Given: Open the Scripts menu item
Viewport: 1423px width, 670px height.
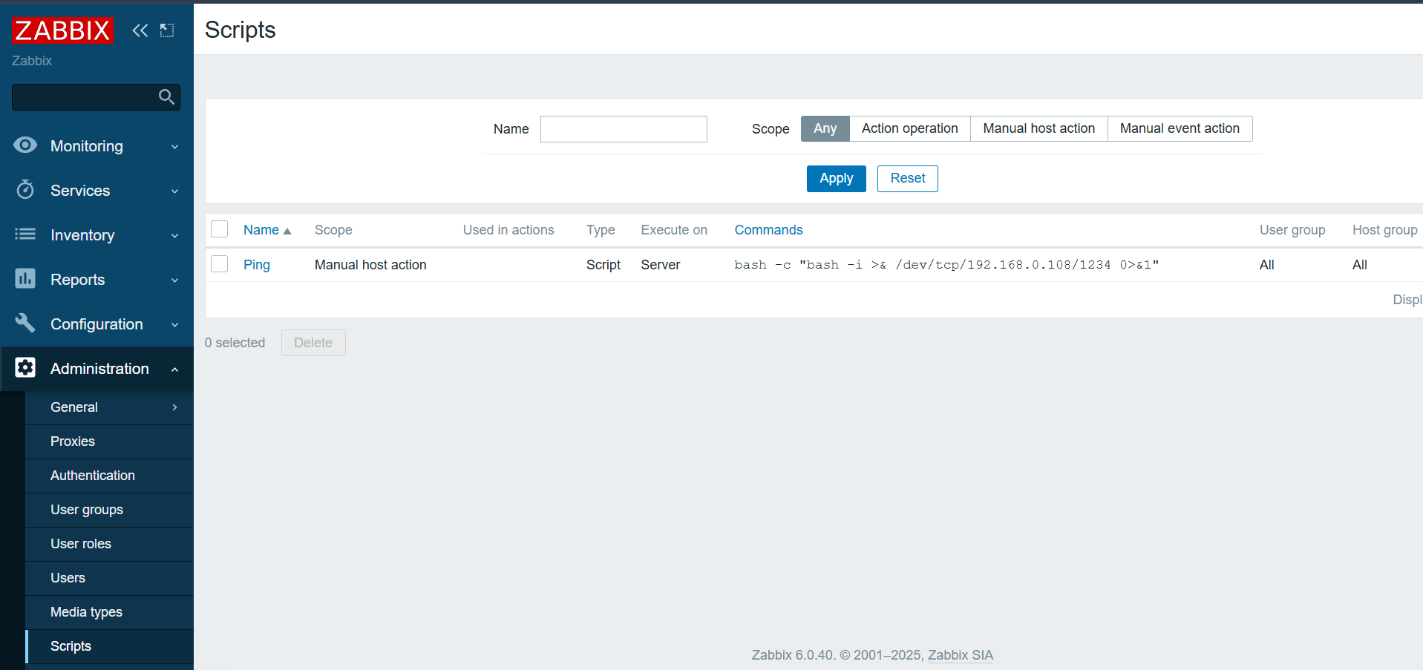Looking at the screenshot, I should pos(109,646).
